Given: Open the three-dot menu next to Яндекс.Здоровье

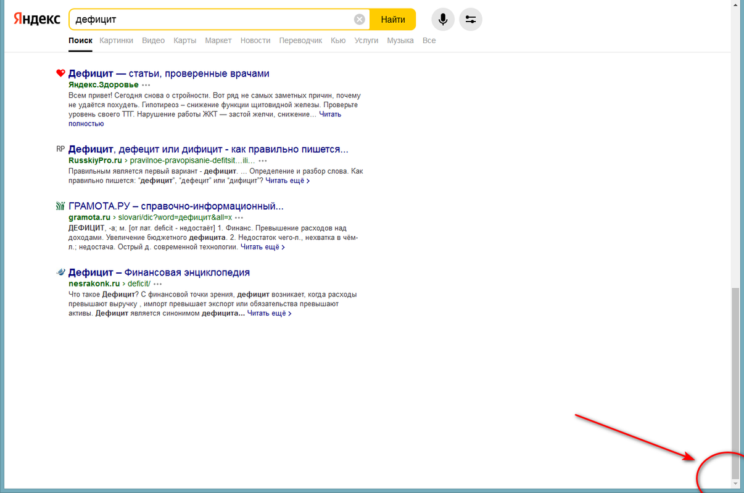Looking at the screenshot, I should [146, 85].
